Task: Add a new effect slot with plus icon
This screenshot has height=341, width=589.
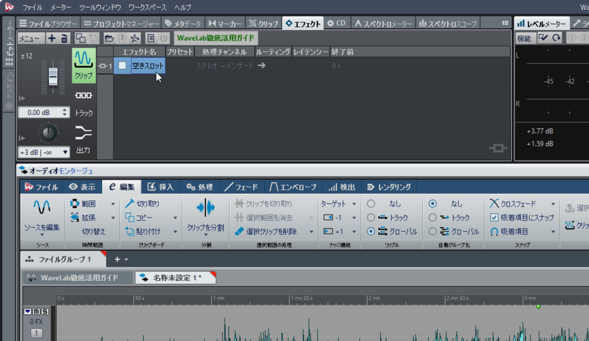Action: [x=52, y=39]
